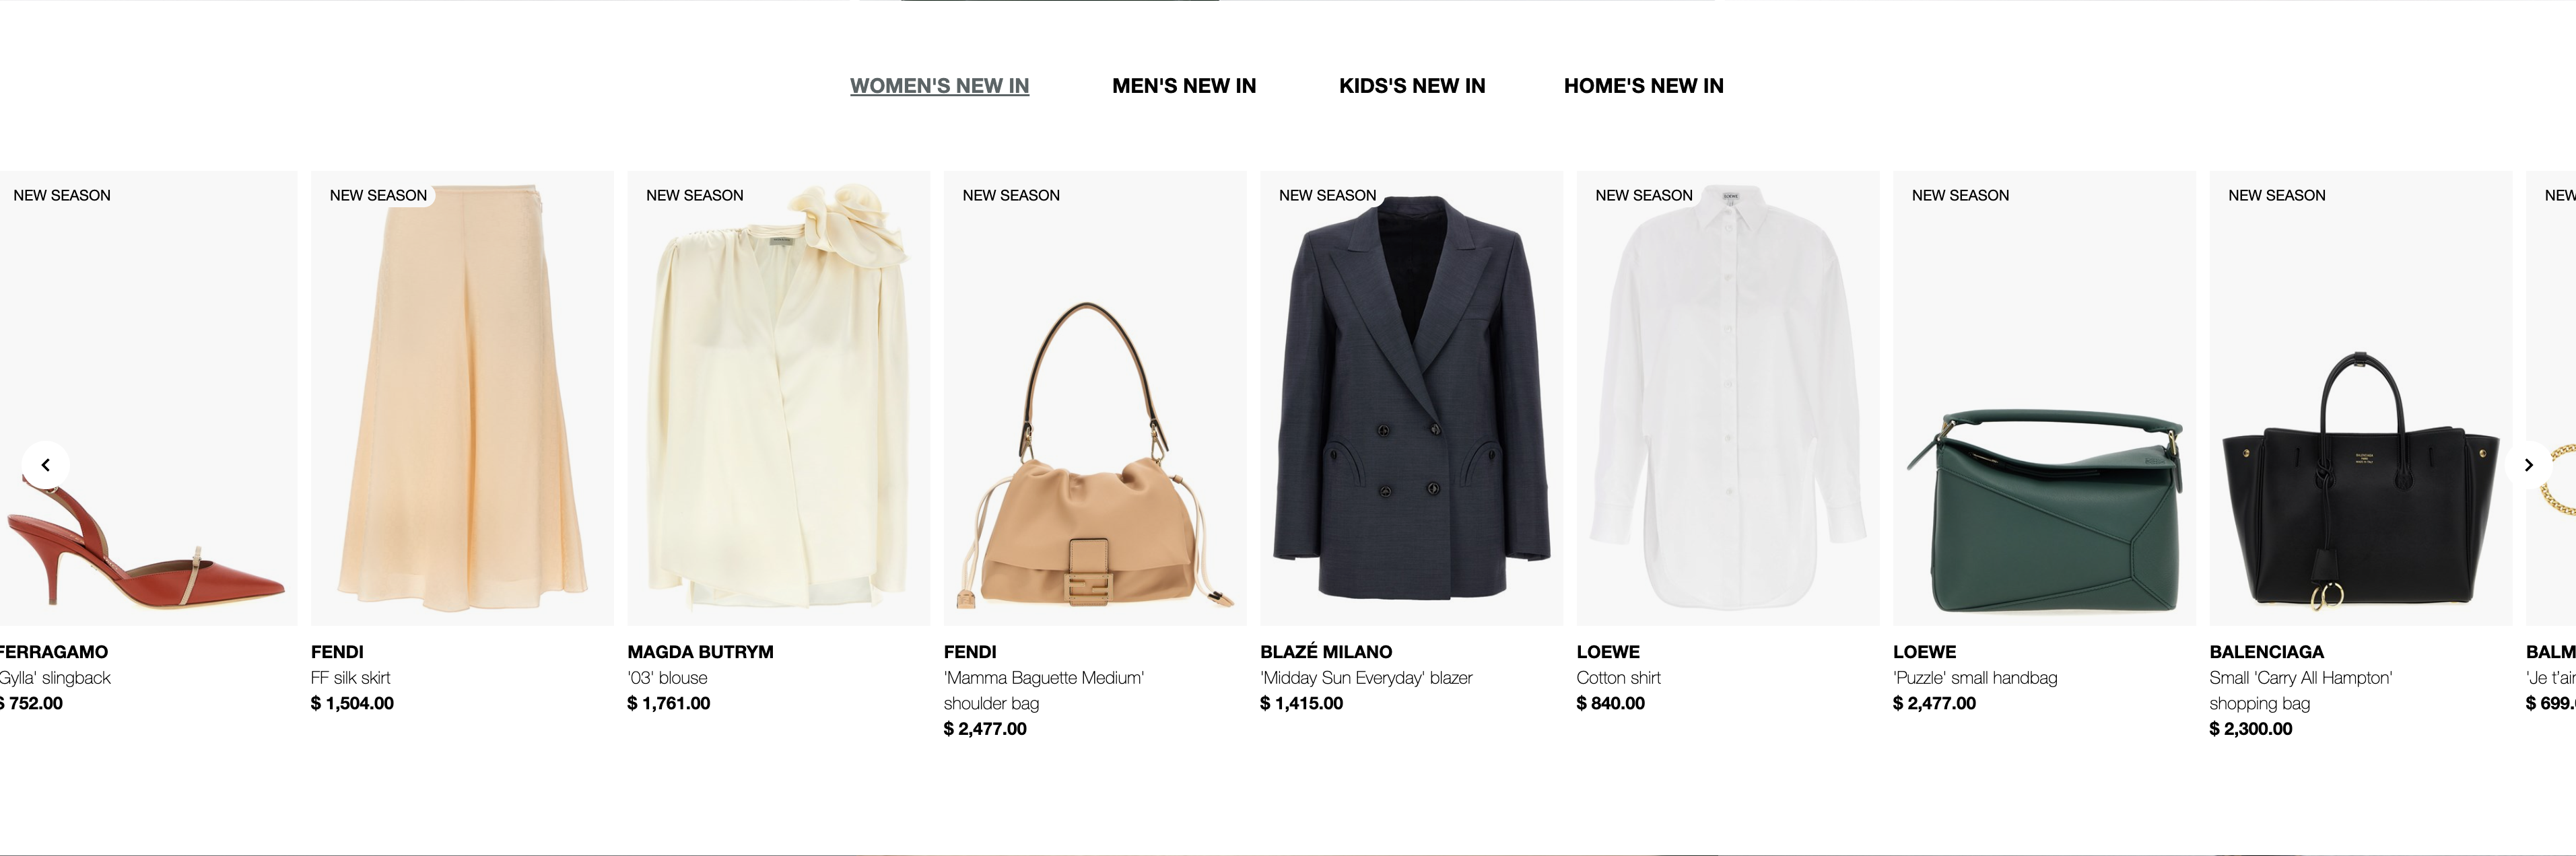Click the MAGDA BUTRYM brand name
The height and width of the screenshot is (856, 2576).
[x=700, y=652]
